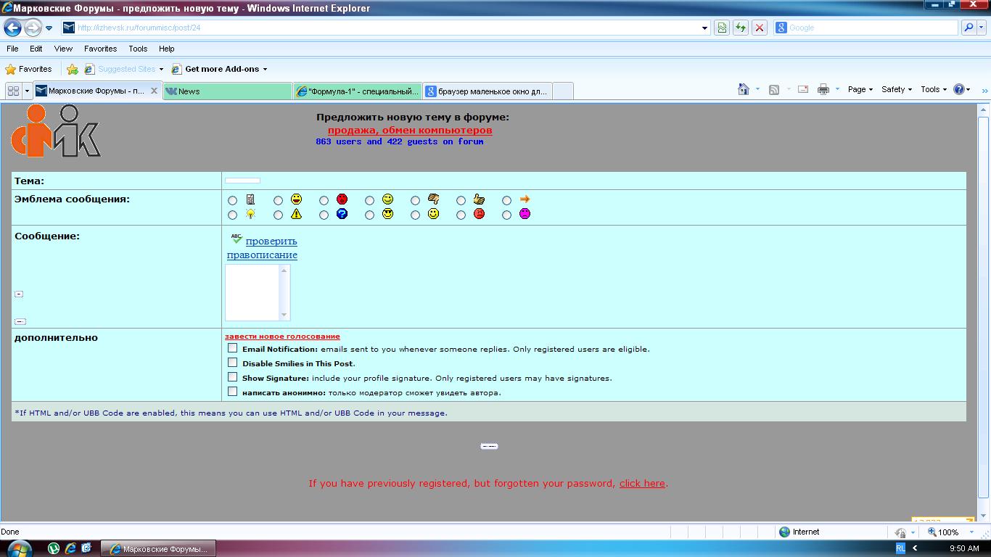
Task: Expand the Safety dropdown menu
Action: coord(896,89)
